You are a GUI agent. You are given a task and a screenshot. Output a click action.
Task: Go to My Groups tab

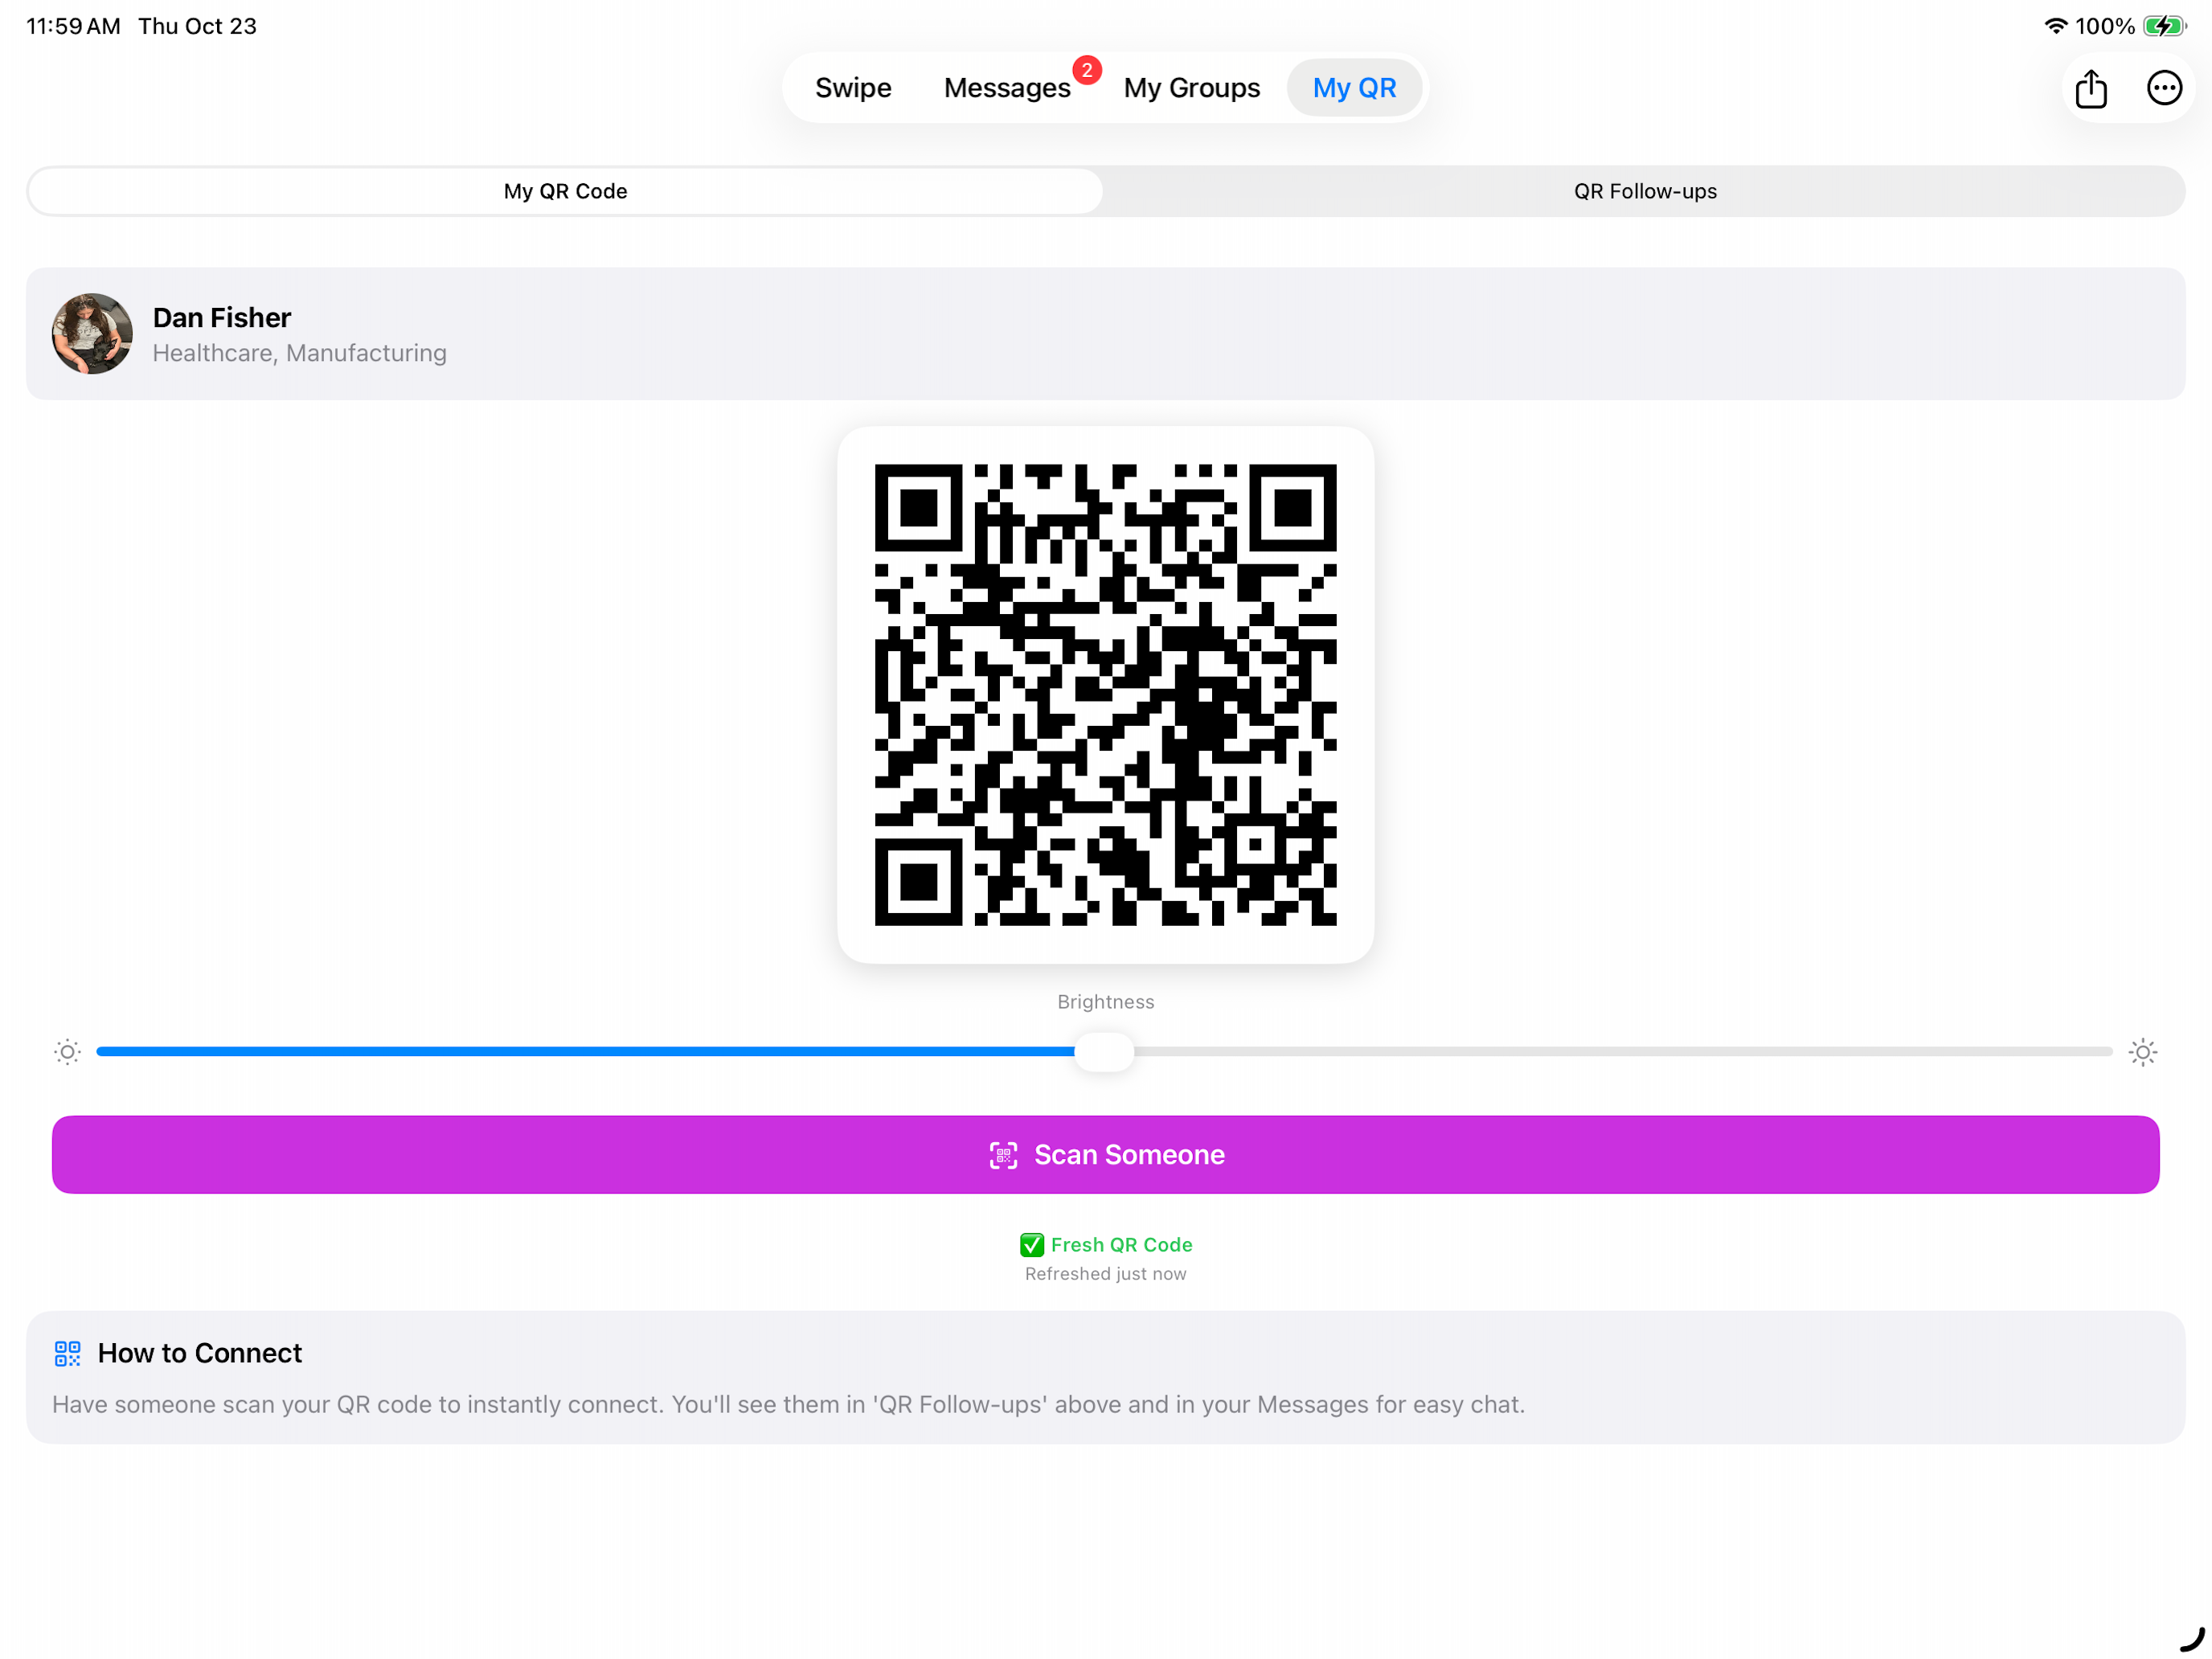(1192, 88)
